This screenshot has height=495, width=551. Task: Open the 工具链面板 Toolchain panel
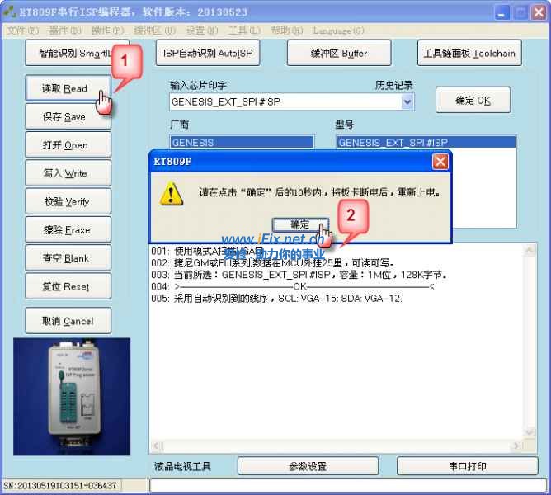(x=469, y=54)
